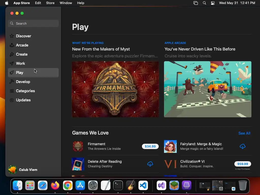
Task: Open the Discover section star icon
Action: [12, 36]
